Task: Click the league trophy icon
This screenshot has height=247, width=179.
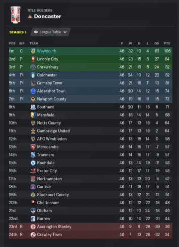Action: 15,14
